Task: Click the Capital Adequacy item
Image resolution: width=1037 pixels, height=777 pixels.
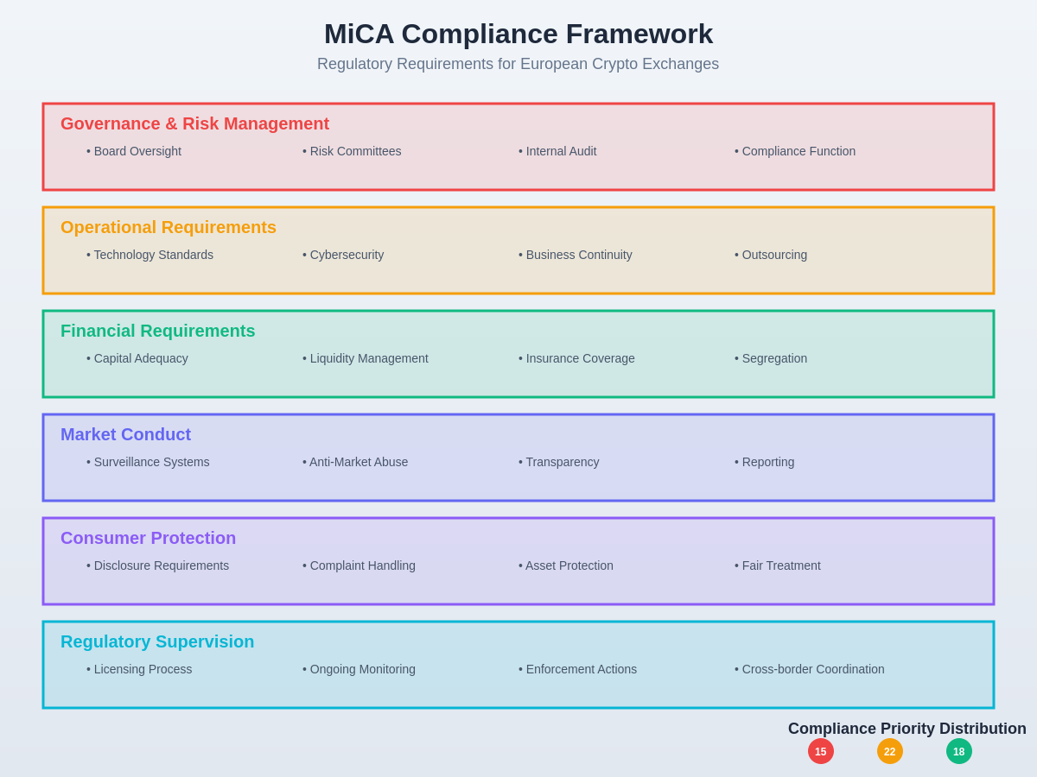Action: pos(137,358)
